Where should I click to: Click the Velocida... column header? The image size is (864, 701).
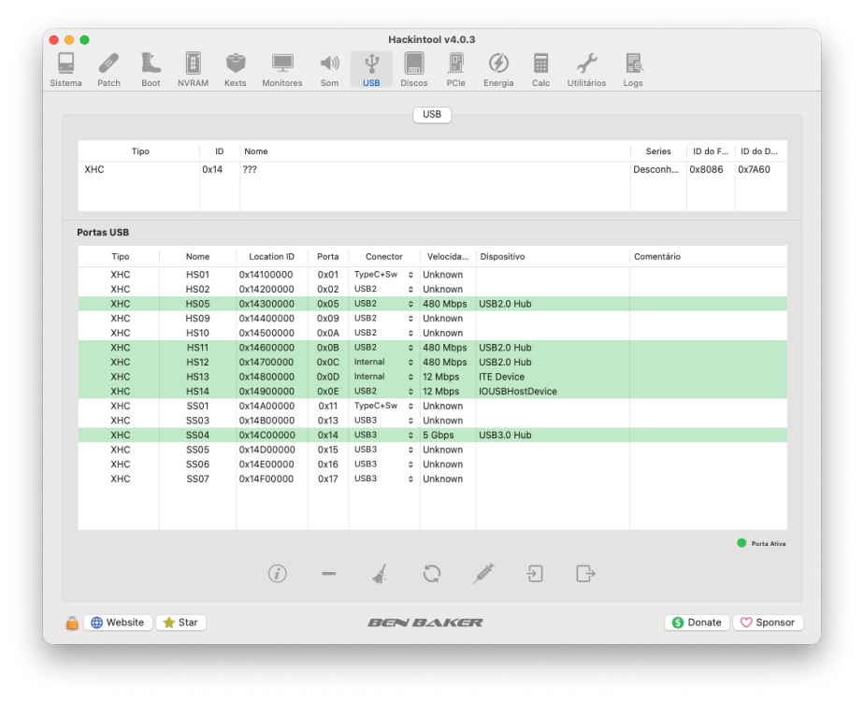click(x=447, y=257)
